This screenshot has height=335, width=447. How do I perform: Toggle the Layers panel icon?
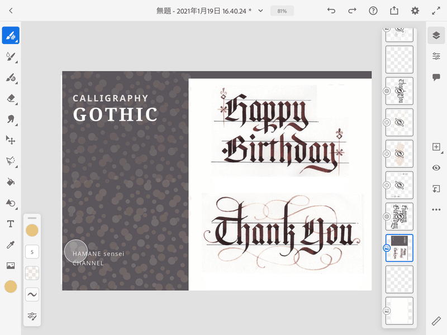pyautogui.click(x=436, y=35)
